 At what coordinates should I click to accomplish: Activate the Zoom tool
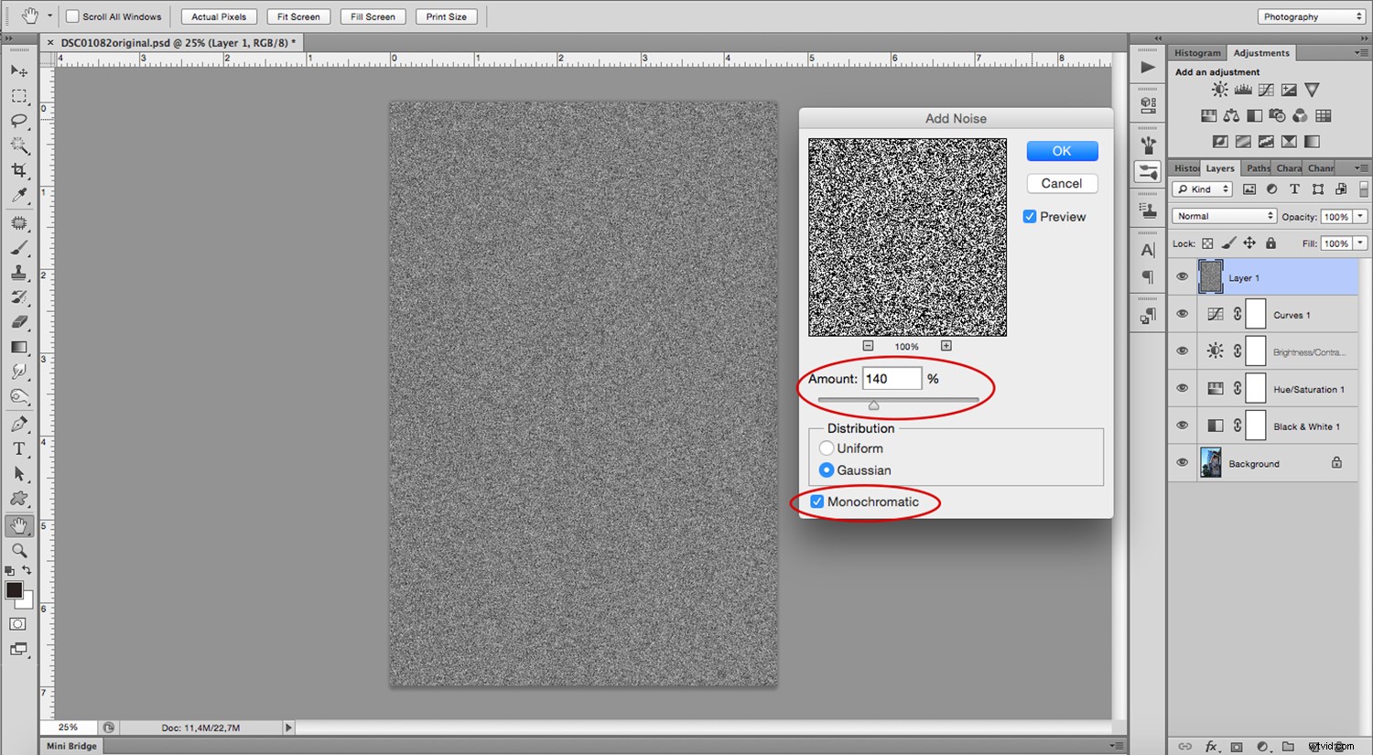click(20, 550)
